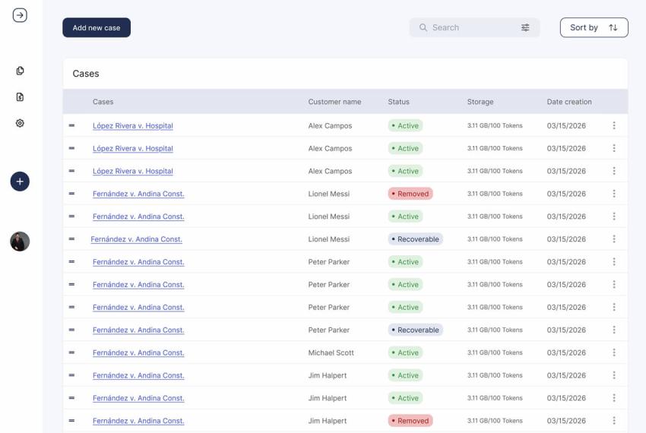646x433 pixels.
Task: Click the Cases card title
Action: tap(86, 74)
